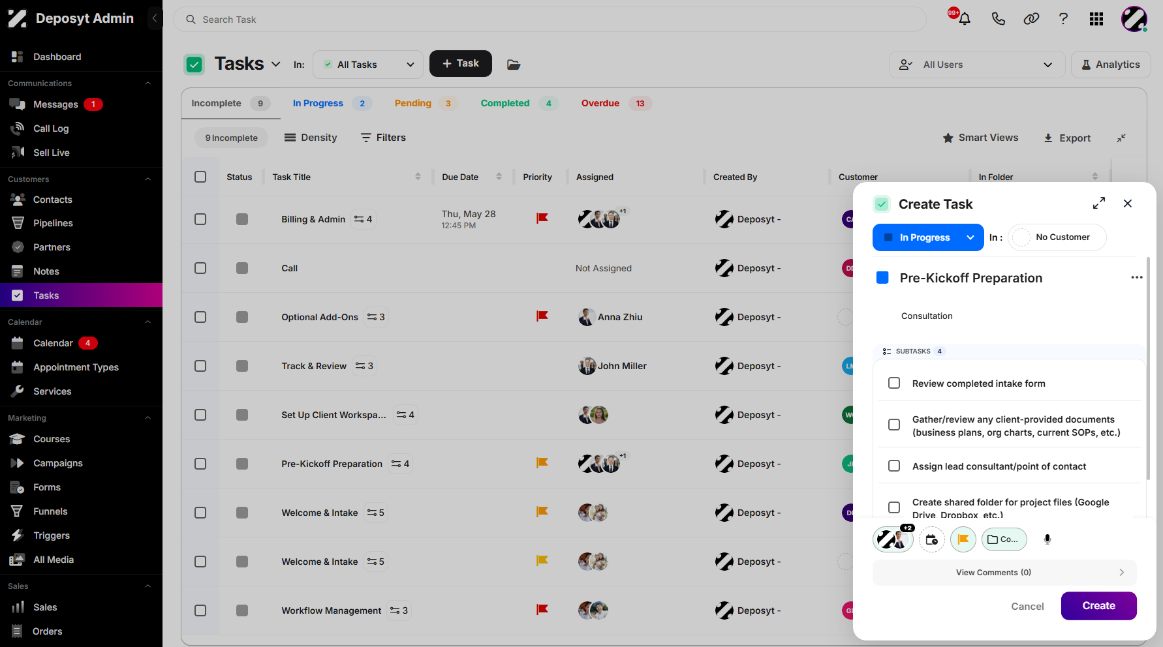Select the Billing & Admin row checkbox
The height and width of the screenshot is (647, 1163).
coord(200,219)
